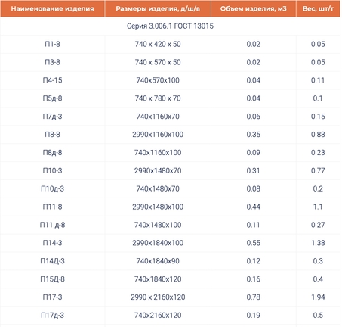Click product name П11 д-8
Image resolution: width=342 pixels, height=327 pixels.
tap(52, 225)
